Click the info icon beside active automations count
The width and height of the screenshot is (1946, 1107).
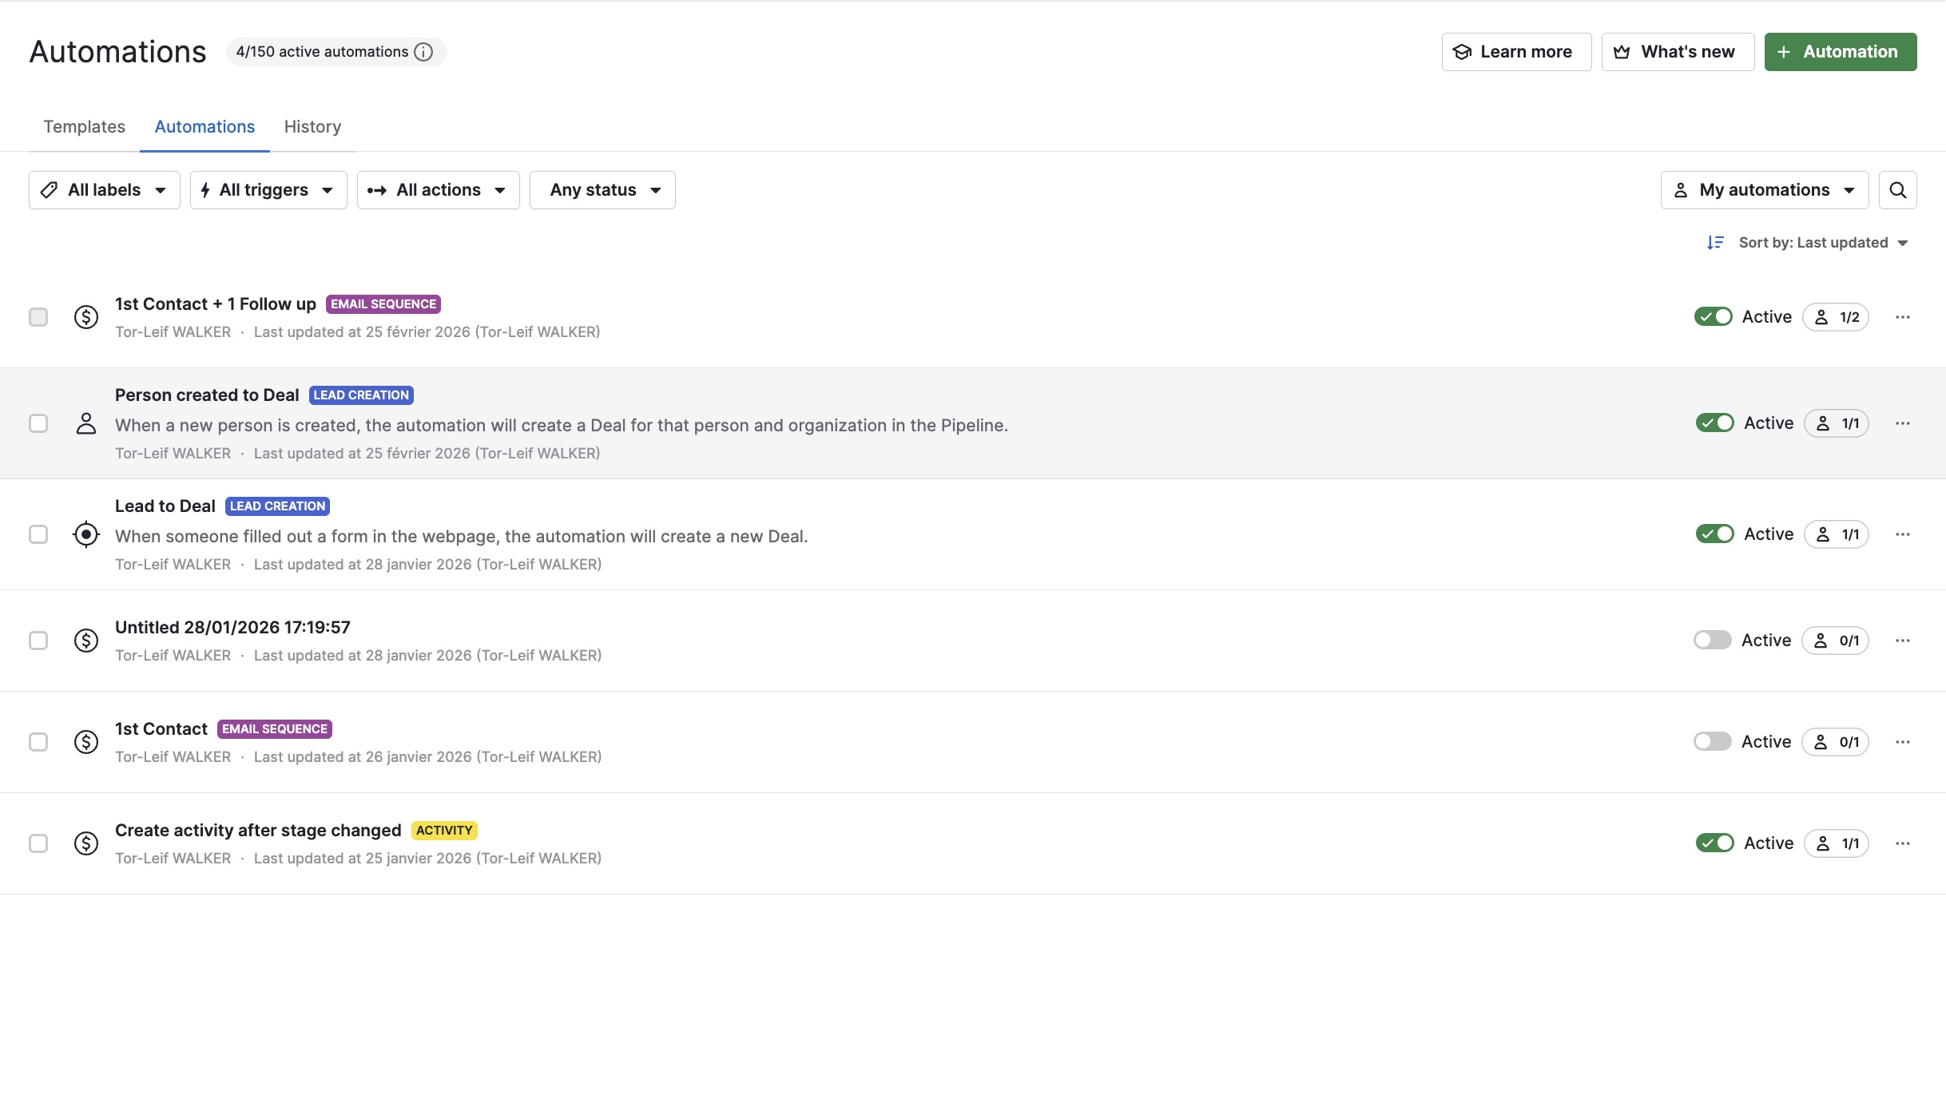(x=423, y=52)
